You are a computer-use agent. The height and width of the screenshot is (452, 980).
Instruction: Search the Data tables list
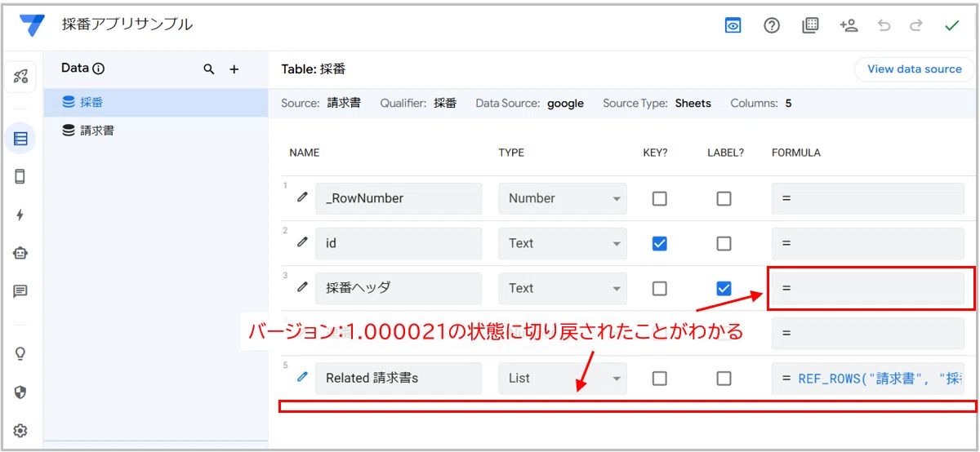(209, 69)
